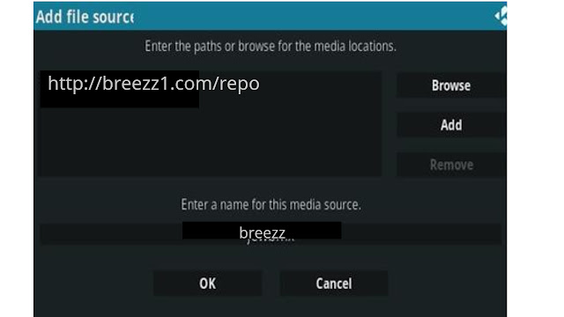Click the Add file source title text
Image resolution: width=564 pixels, height=317 pixels.
85,17
